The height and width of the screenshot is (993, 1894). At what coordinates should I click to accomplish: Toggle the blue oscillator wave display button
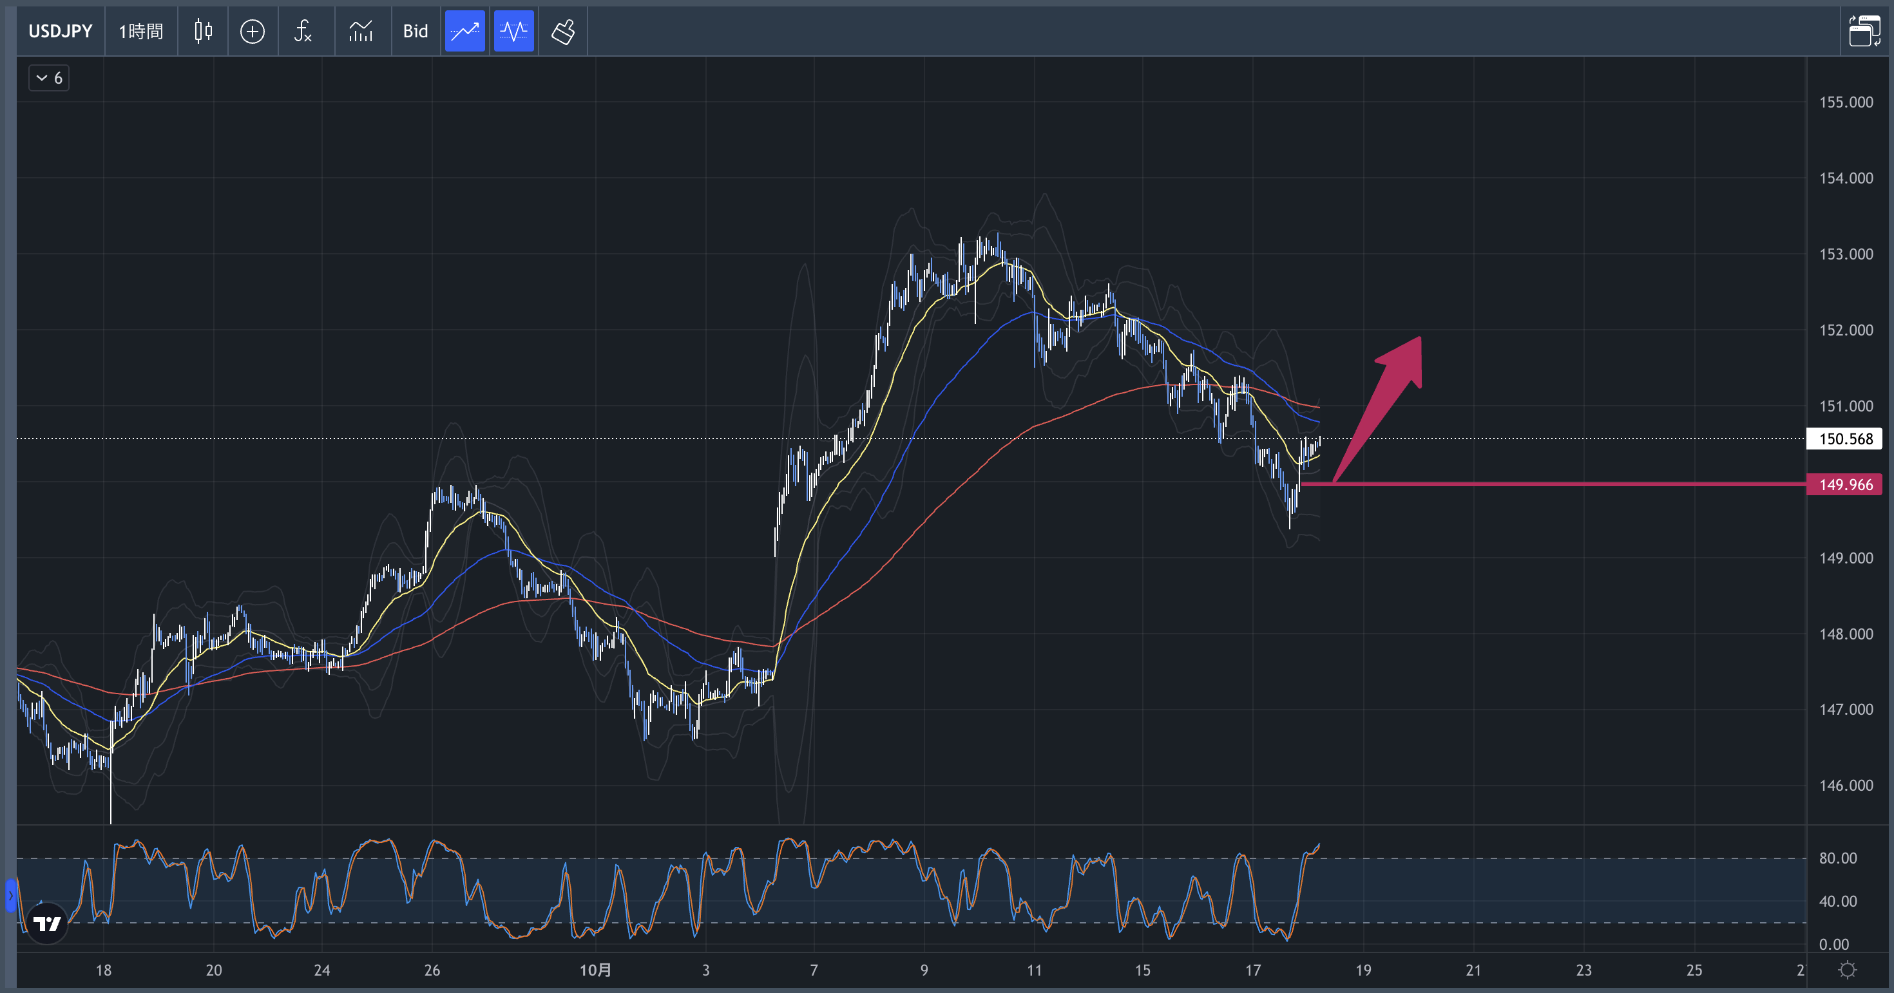coord(513,31)
